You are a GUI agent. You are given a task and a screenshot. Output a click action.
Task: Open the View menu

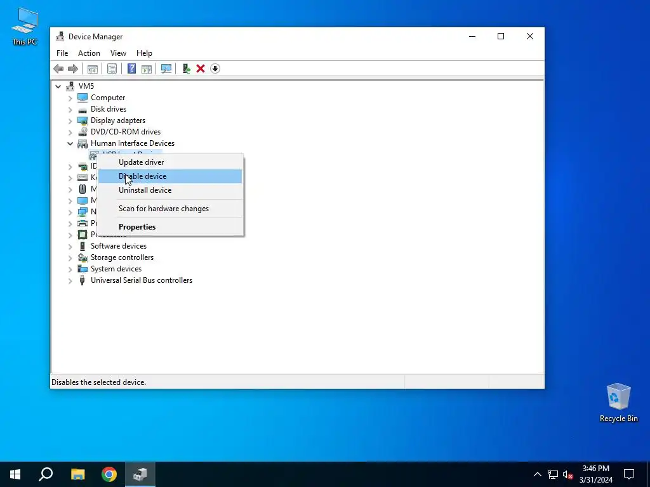118,53
